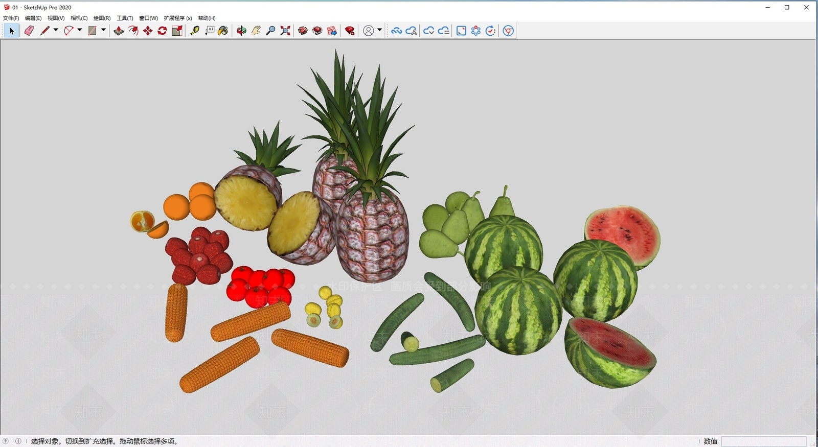
Task: Activate the Zoom magnifier tool
Action: [x=271, y=31]
